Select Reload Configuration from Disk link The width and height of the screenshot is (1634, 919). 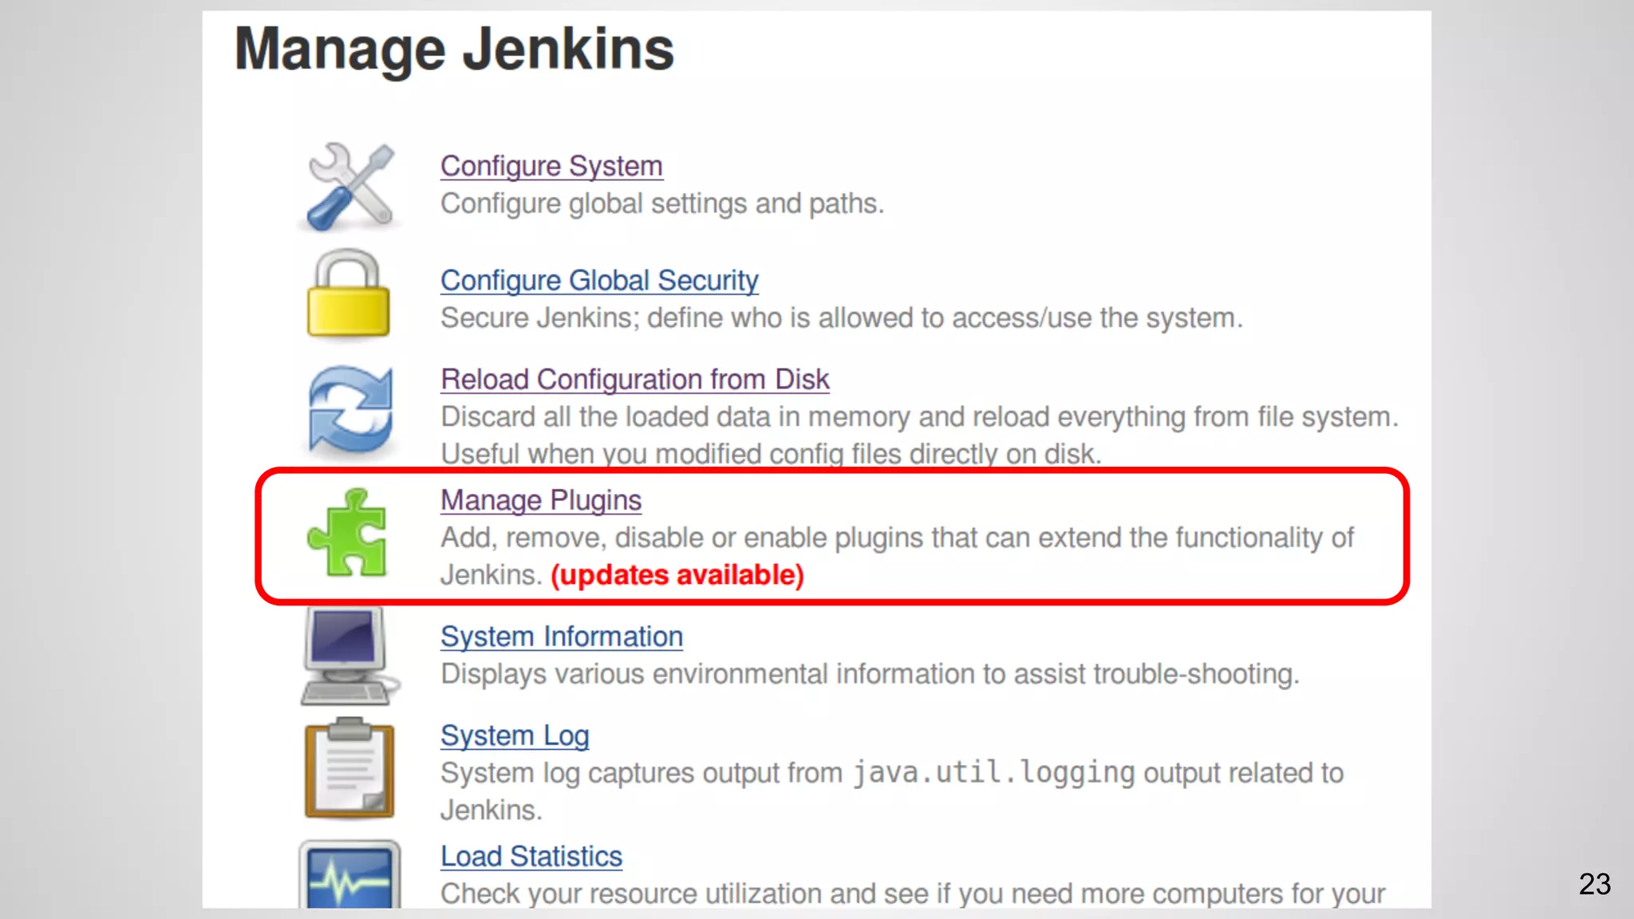tap(634, 380)
